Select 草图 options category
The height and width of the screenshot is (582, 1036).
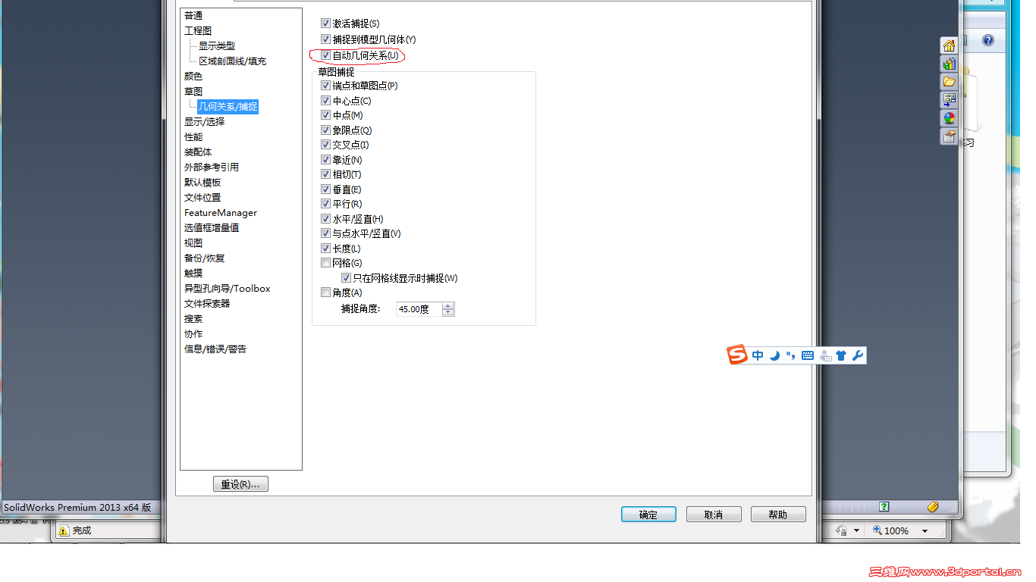coord(193,91)
